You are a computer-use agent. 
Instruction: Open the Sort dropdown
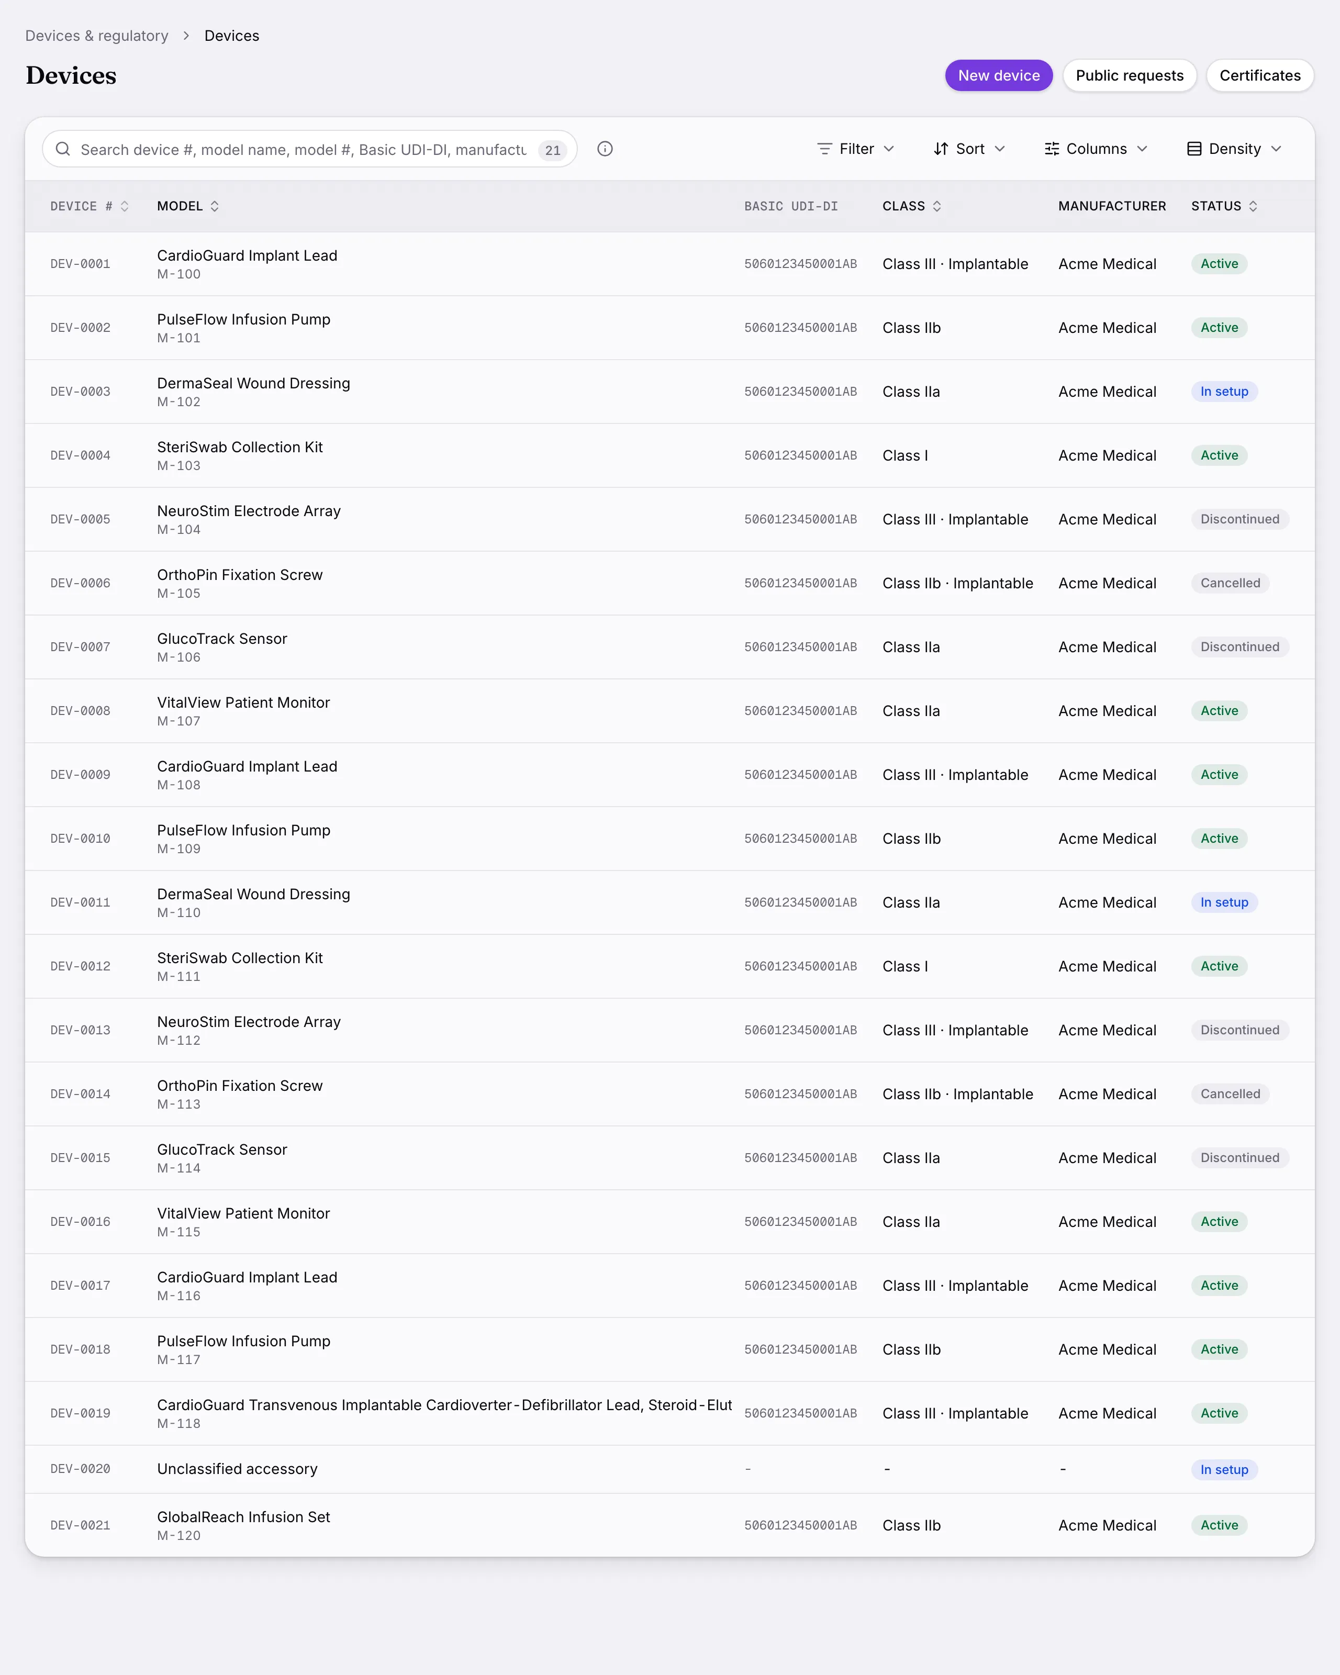point(969,149)
